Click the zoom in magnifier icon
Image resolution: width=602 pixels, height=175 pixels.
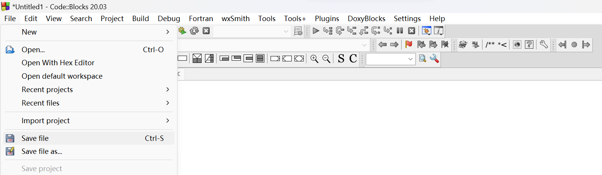pyautogui.click(x=314, y=59)
